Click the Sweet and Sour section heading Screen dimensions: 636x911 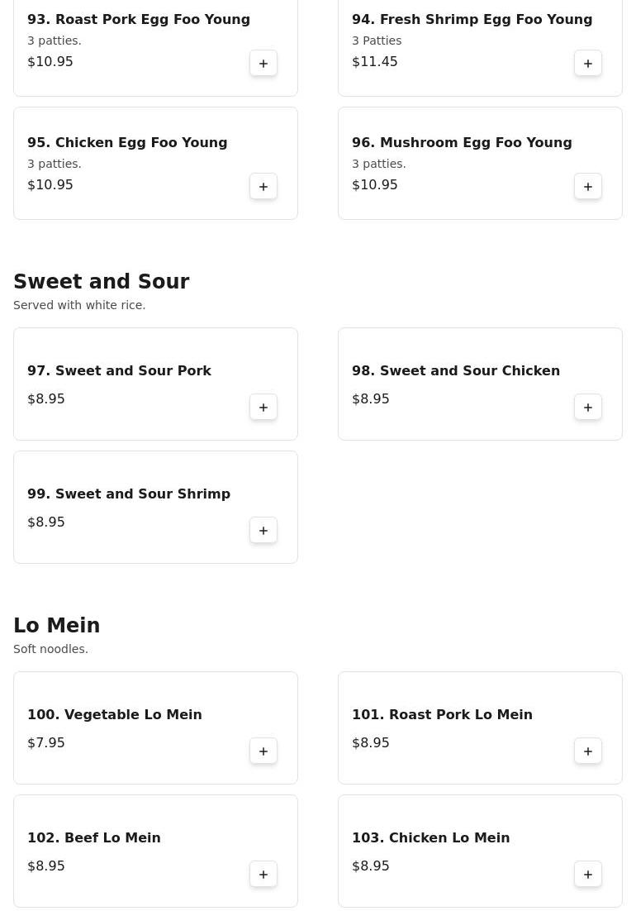101,282
